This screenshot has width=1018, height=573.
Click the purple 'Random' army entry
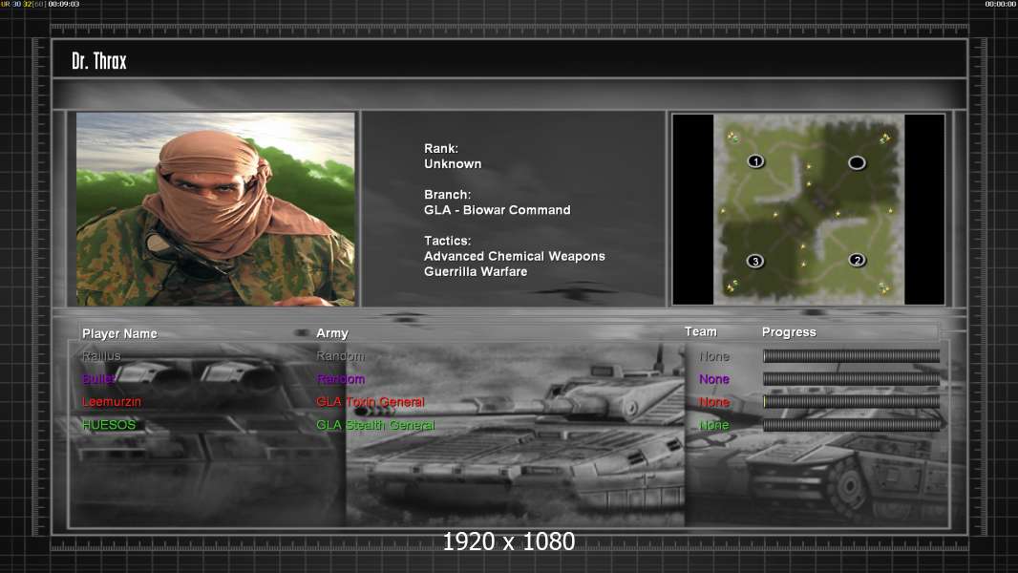click(x=340, y=379)
